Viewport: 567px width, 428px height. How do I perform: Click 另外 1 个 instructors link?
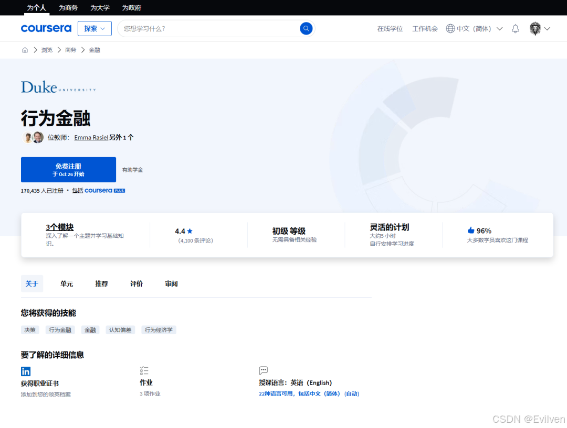coord(121,137)
